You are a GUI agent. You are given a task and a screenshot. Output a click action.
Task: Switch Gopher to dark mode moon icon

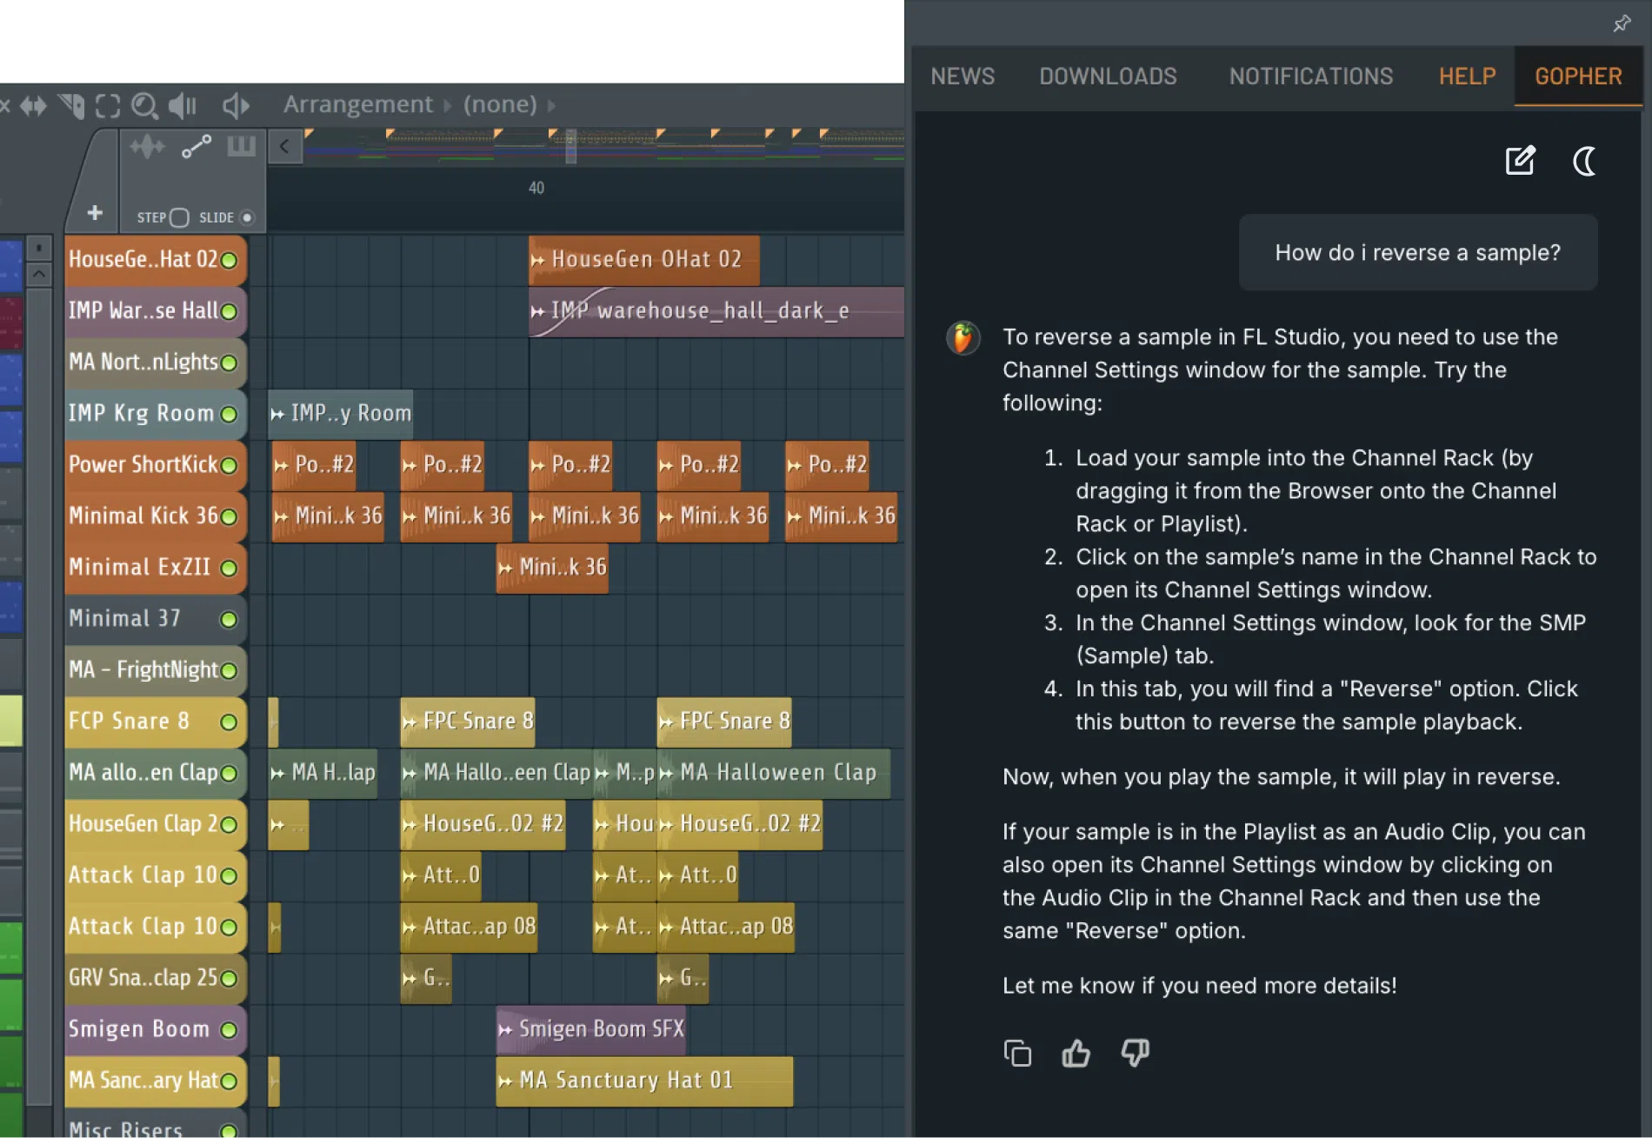1584,161
